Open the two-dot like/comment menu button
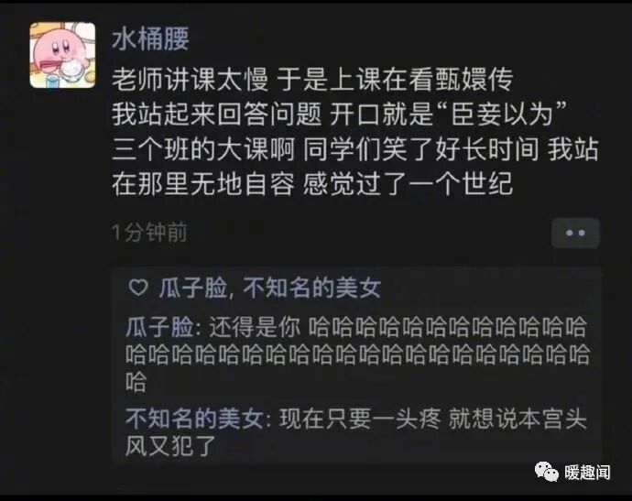The width and height of the screenshot is (632, 501). (x=575, y=233)
